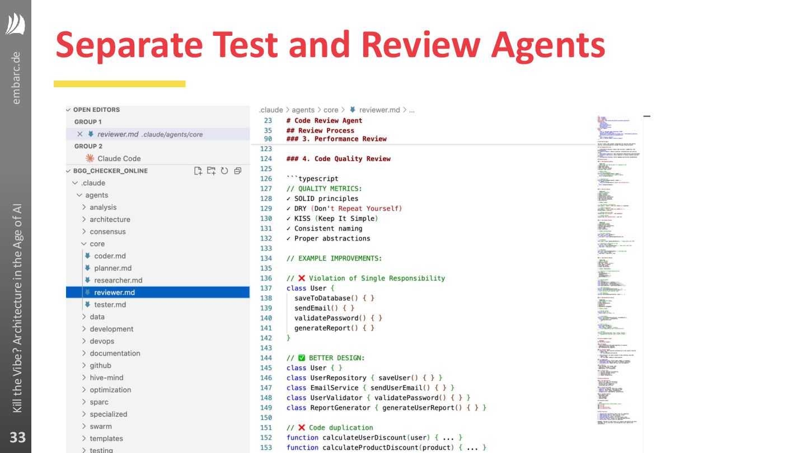Expand the analysis folder
806x453 pixels.
[84, 207]
